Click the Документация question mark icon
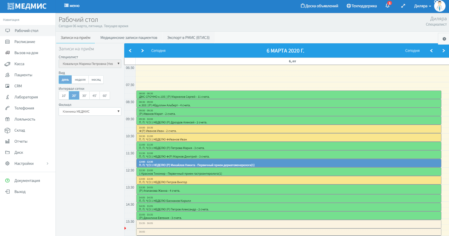The height and width of the screenshot is (236, 449). (x=8, y=181)
